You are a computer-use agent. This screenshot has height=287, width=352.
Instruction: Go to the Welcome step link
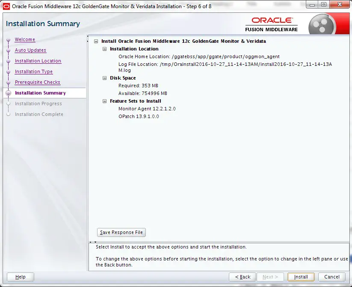point(25,39)
